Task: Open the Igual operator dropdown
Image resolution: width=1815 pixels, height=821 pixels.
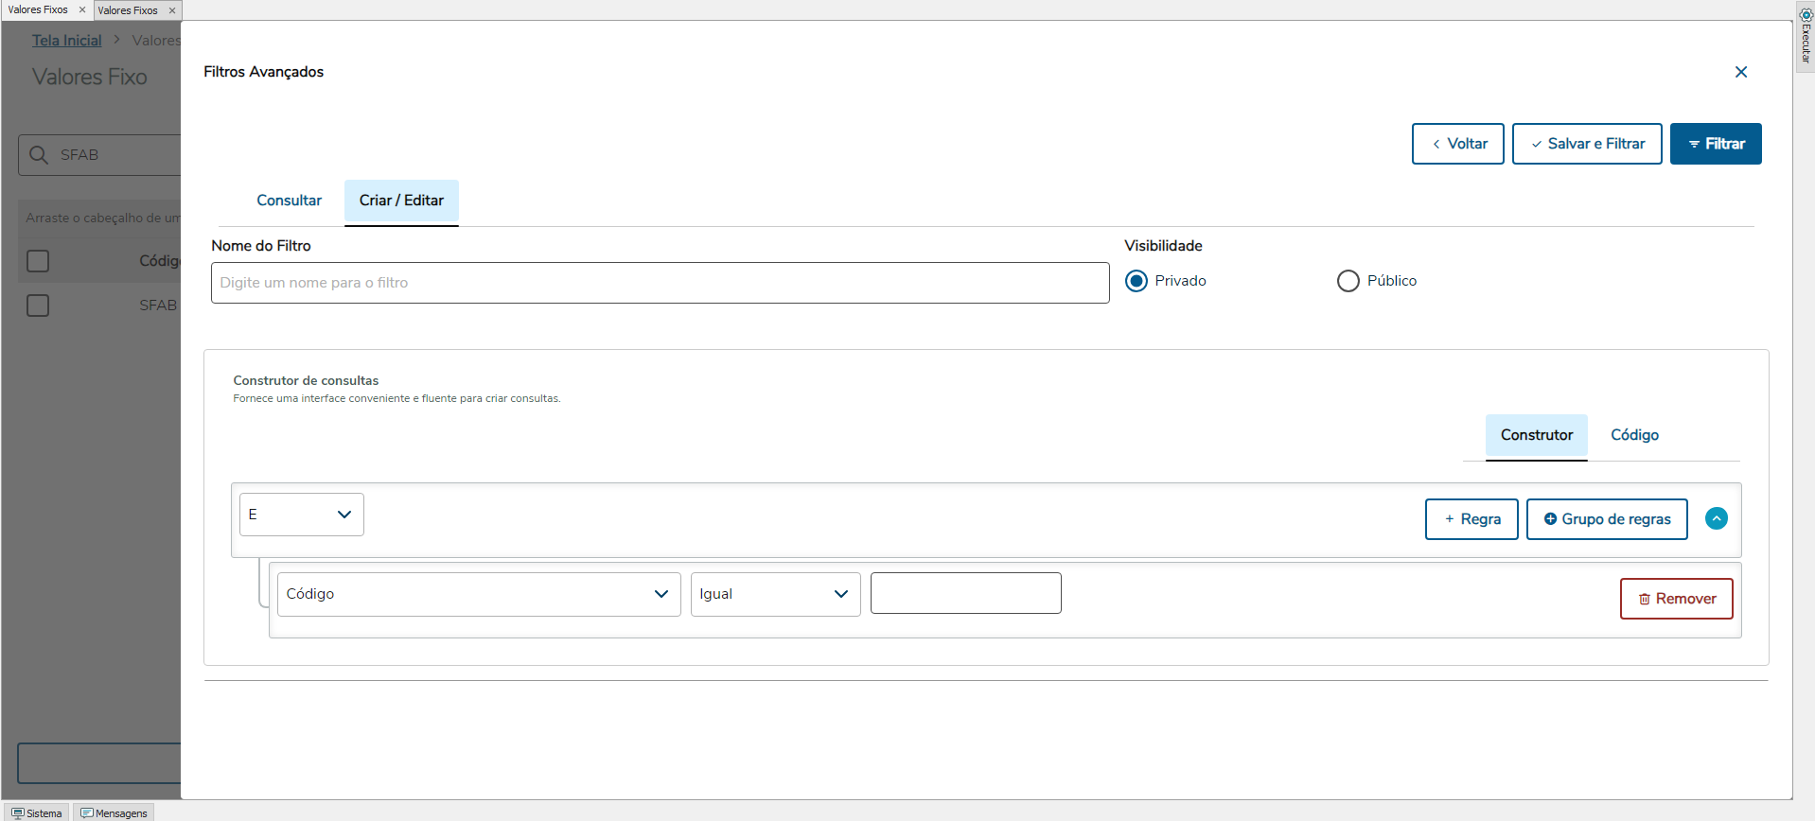Action: pos(774,594)
